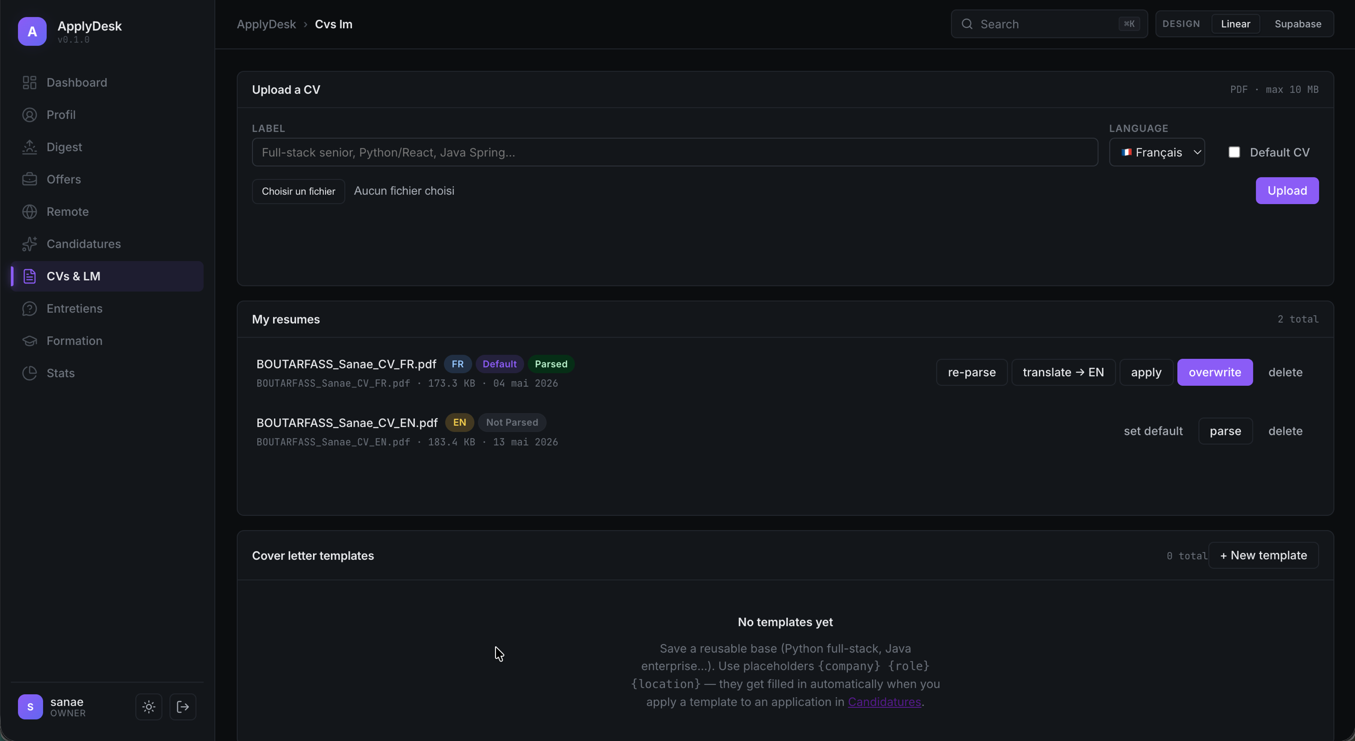
Task: Click the search magnifier icon
Action: (967, 24)
